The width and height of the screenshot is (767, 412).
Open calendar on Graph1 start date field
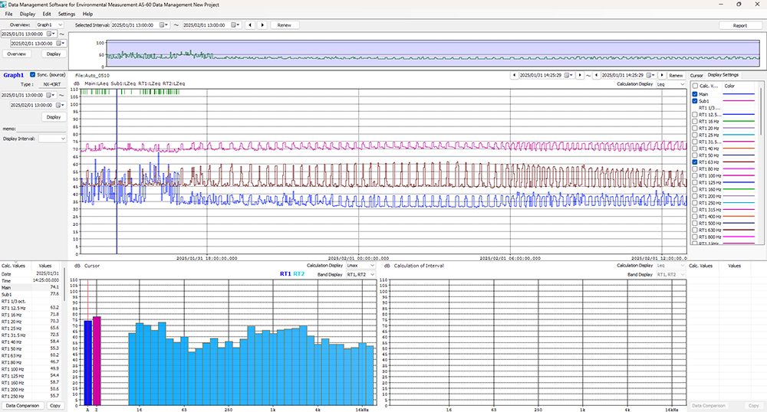(x=51, y=95)
